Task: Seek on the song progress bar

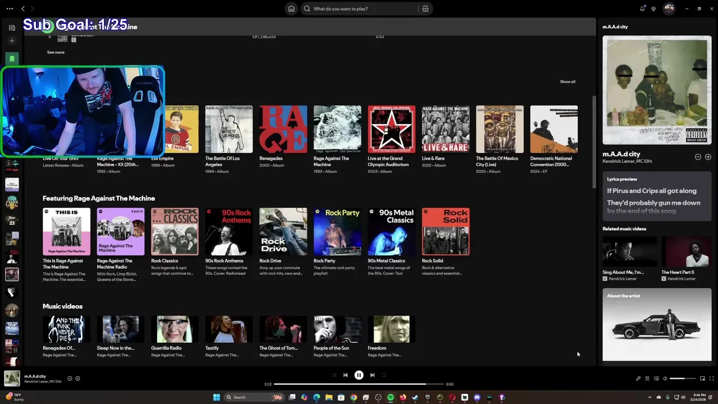Action: [359, 384]
